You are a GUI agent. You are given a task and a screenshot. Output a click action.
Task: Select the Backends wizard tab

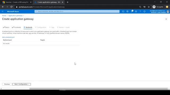pyautogui.click(x=28, y=27)
